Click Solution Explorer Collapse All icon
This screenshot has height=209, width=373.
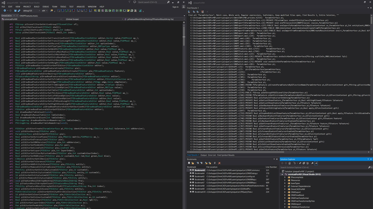click(304, 163)
